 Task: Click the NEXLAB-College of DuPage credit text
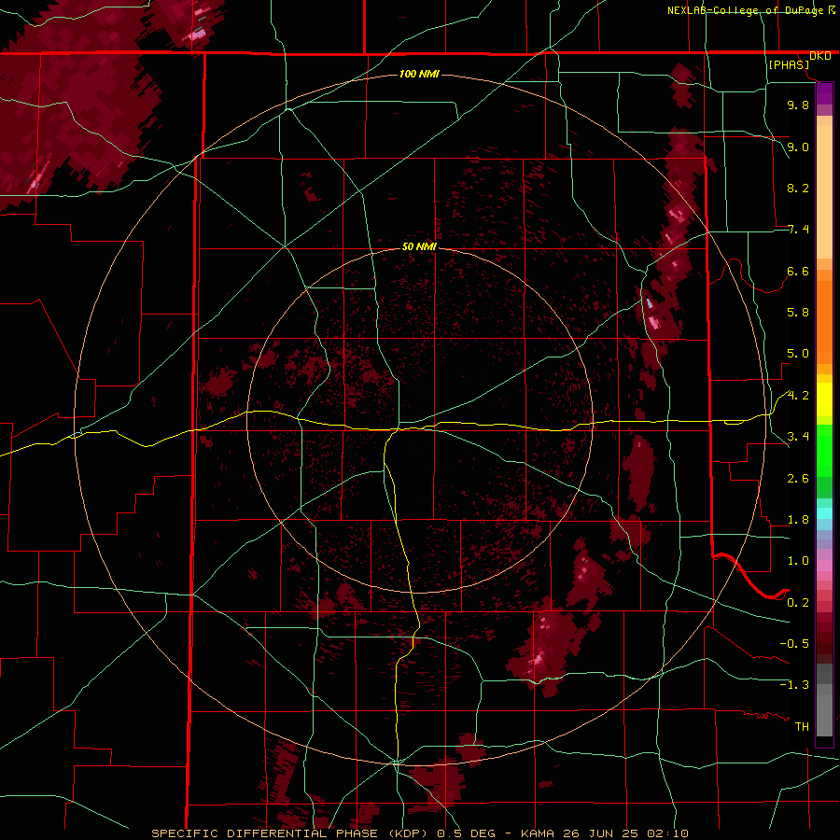click(x=747, y=10)
